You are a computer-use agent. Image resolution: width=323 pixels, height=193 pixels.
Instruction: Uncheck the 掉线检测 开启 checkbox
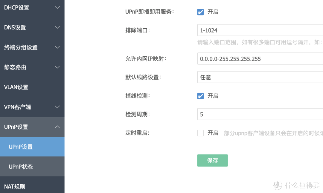coord(200,96)
